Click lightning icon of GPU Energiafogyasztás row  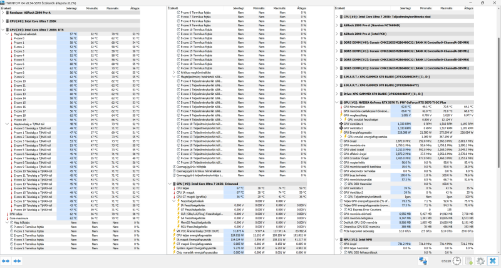[x=341, y=132]
